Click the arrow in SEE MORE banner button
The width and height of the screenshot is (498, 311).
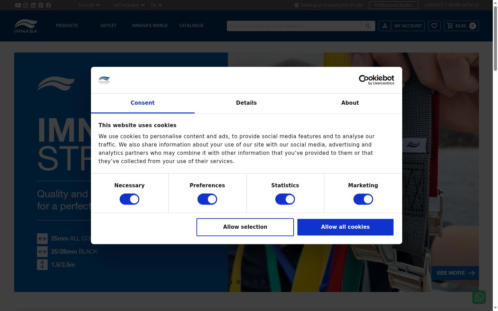(472, 273)
